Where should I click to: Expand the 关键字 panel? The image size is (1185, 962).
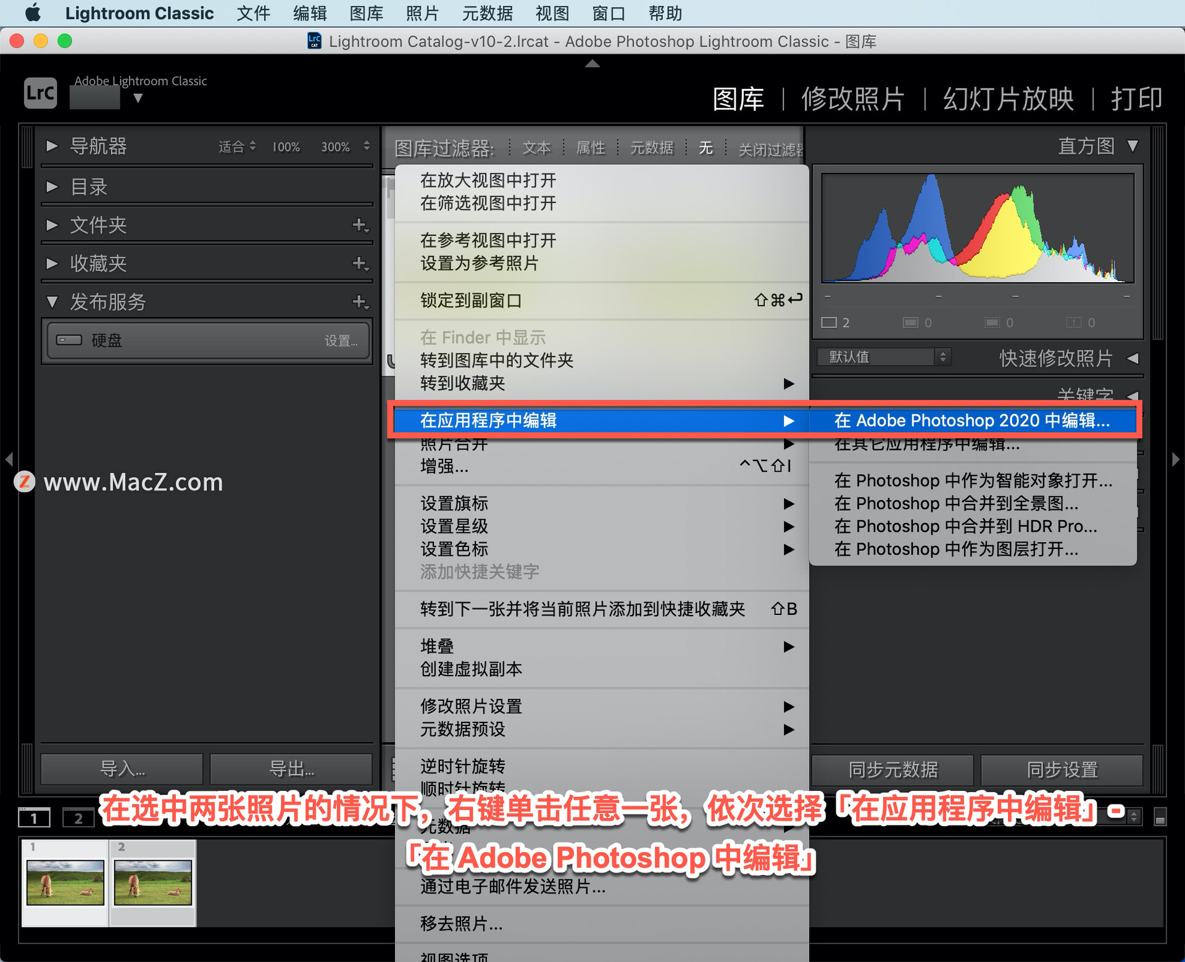tap(1133, 395)
